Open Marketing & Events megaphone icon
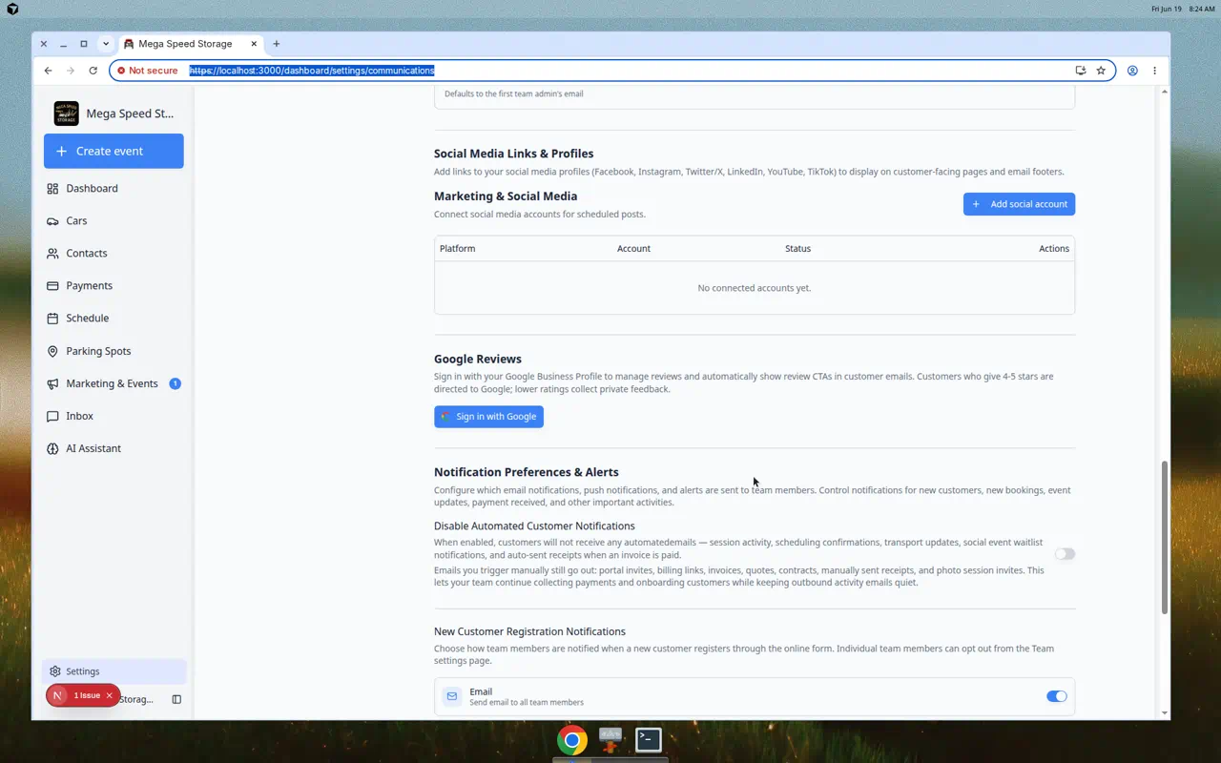1221x763 pixels. click(x=52, y=383)
